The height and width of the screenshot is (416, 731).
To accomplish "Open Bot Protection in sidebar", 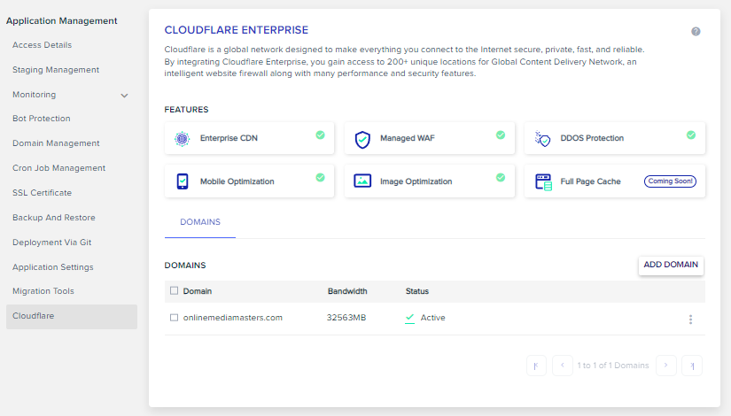I will 42,119.
